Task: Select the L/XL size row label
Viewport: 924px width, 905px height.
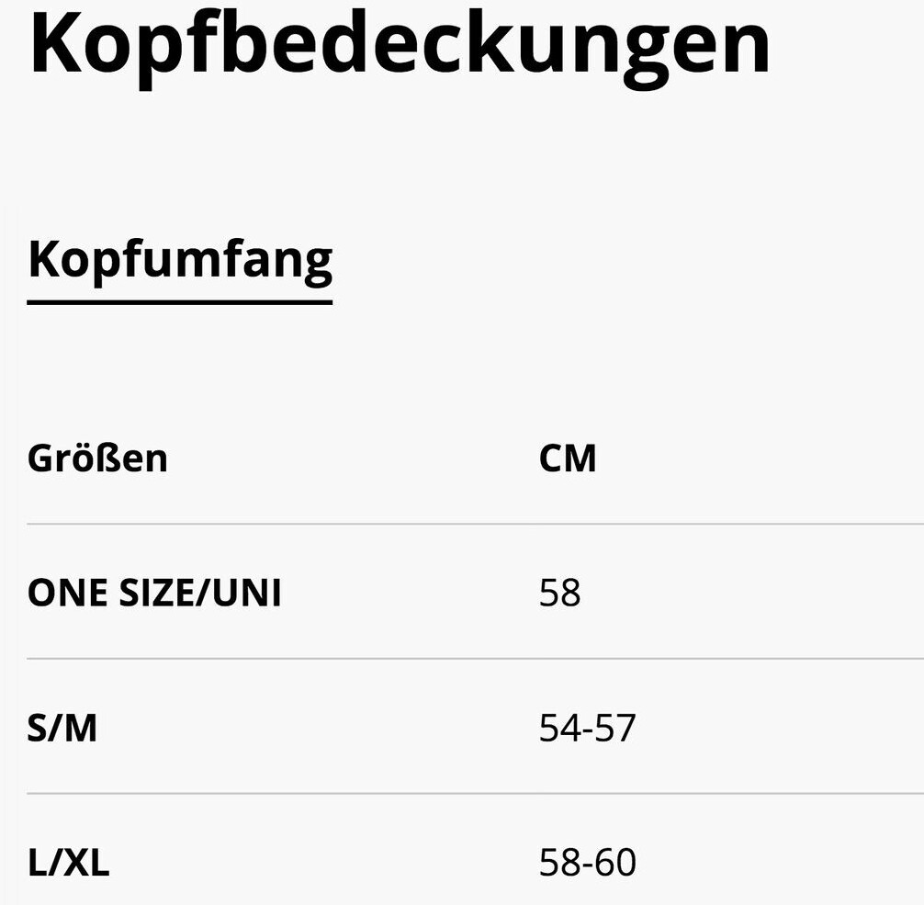Action: click(x=69, y=863)
